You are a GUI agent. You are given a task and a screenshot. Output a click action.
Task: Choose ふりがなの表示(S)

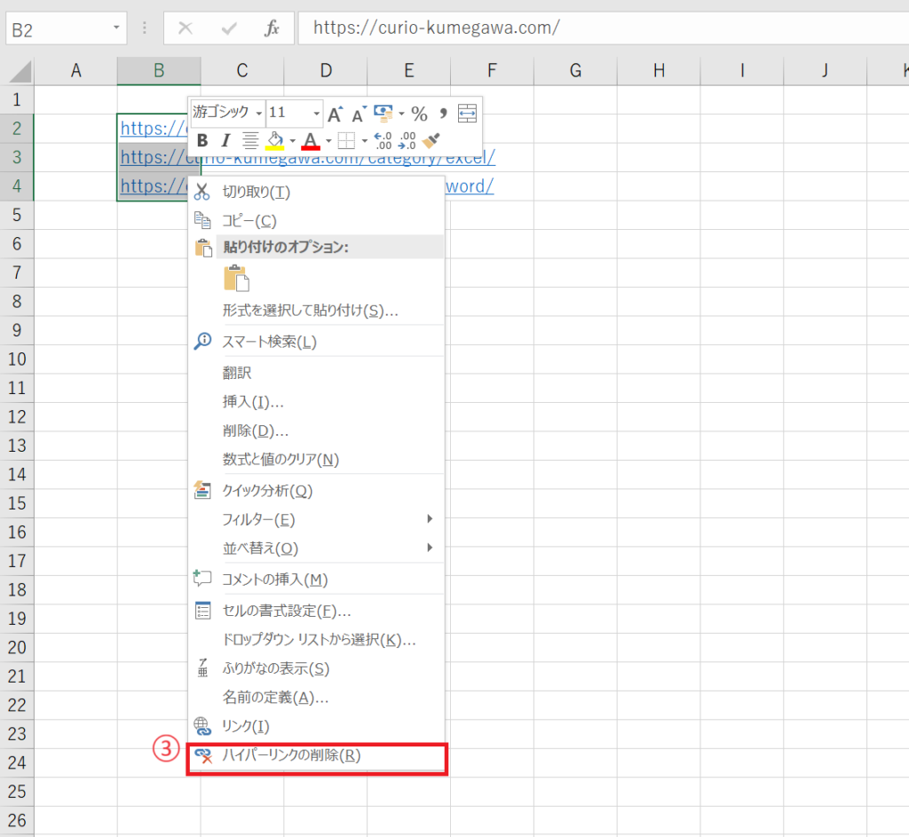(317, 669)
